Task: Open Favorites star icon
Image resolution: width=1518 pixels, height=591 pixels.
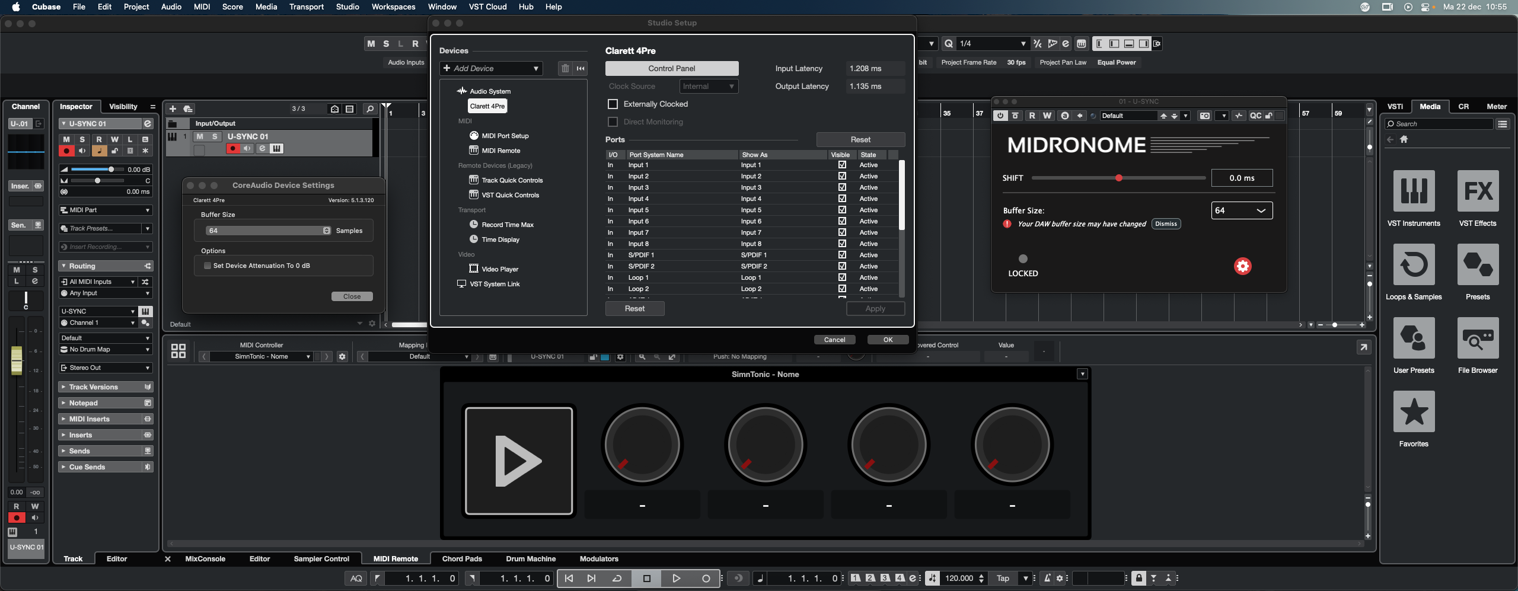Action: (x=1414, y=412)
